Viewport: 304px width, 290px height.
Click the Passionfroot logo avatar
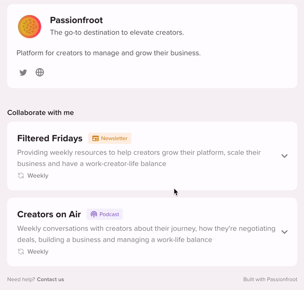pyautogui.click(x=30, y=27)
